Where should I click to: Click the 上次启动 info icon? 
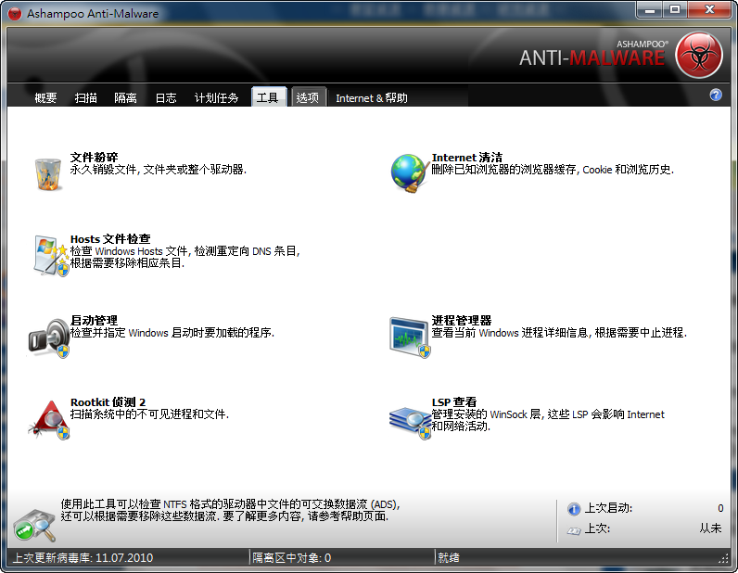[574, 509]
